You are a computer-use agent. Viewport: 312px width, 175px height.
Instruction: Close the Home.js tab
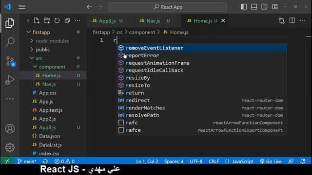(223, 20)
